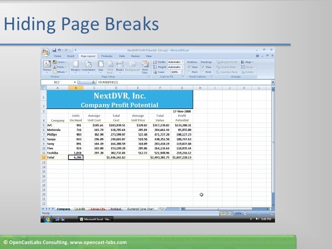This screenshot has width=332, height=249.
Task: Click the Save icon in the Quick Access toolbar
Action: pyautogui.click(x=54, y=50)
